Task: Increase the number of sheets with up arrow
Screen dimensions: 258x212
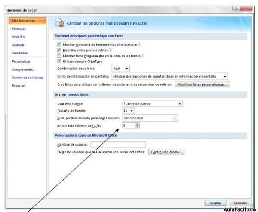Action: click(138, 124)
